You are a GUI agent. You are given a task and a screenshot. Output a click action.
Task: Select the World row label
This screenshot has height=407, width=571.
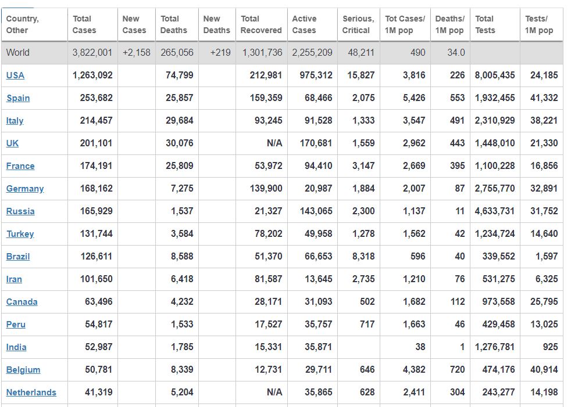[x=18, y=52]
